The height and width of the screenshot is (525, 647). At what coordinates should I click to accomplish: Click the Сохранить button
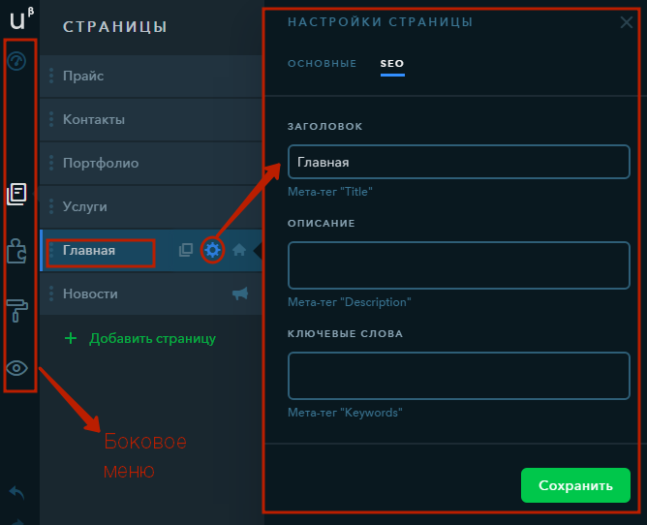point(575,485)
